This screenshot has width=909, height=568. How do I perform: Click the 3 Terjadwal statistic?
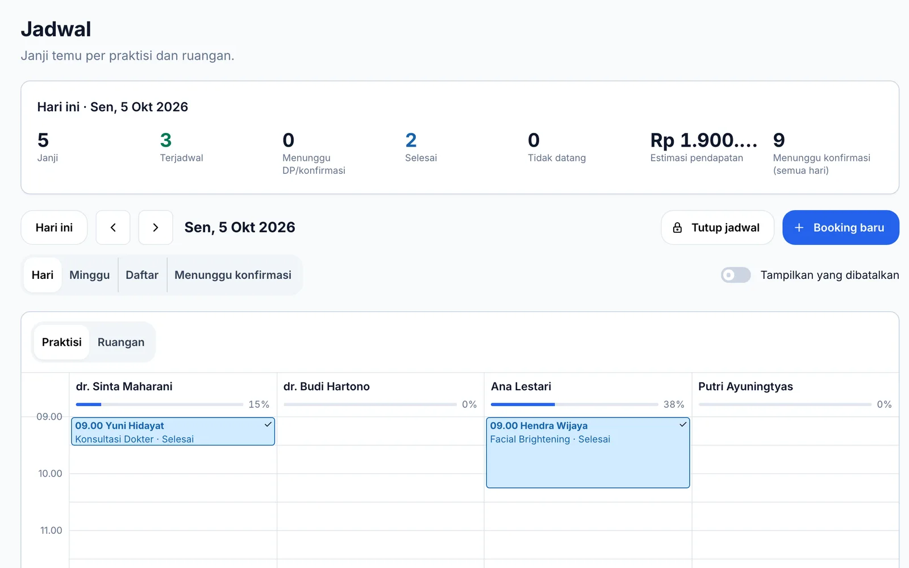181,147
